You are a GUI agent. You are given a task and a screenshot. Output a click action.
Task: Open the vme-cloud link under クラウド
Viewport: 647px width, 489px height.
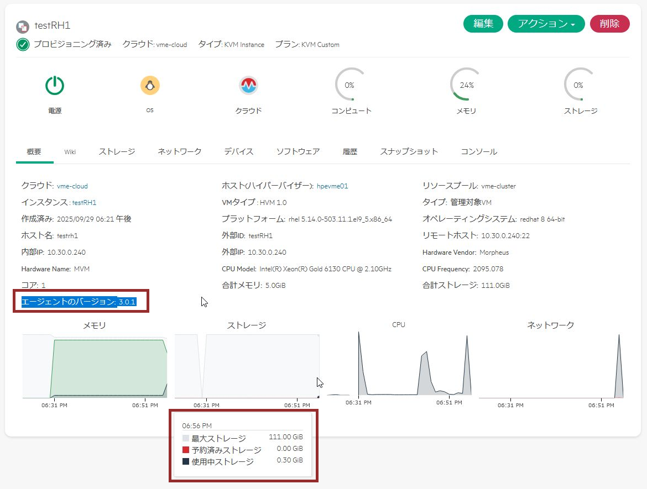tap(72, 186)
